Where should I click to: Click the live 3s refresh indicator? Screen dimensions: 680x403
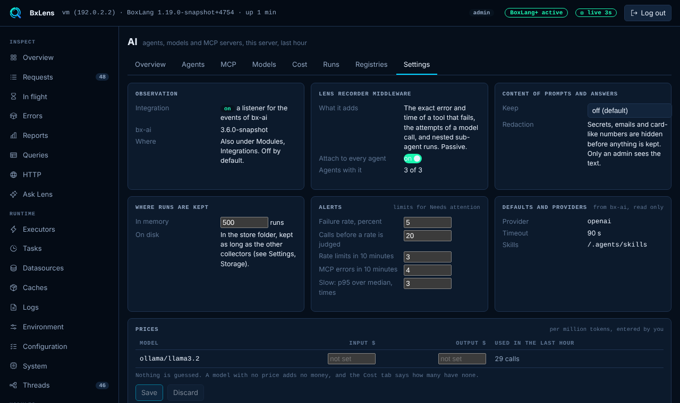596,13
